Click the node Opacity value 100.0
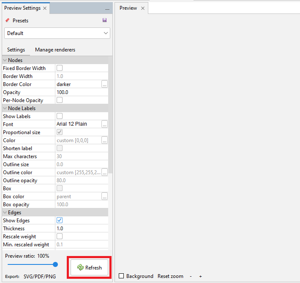Viewport: 300px width, 283px height. tap(82, 92)
